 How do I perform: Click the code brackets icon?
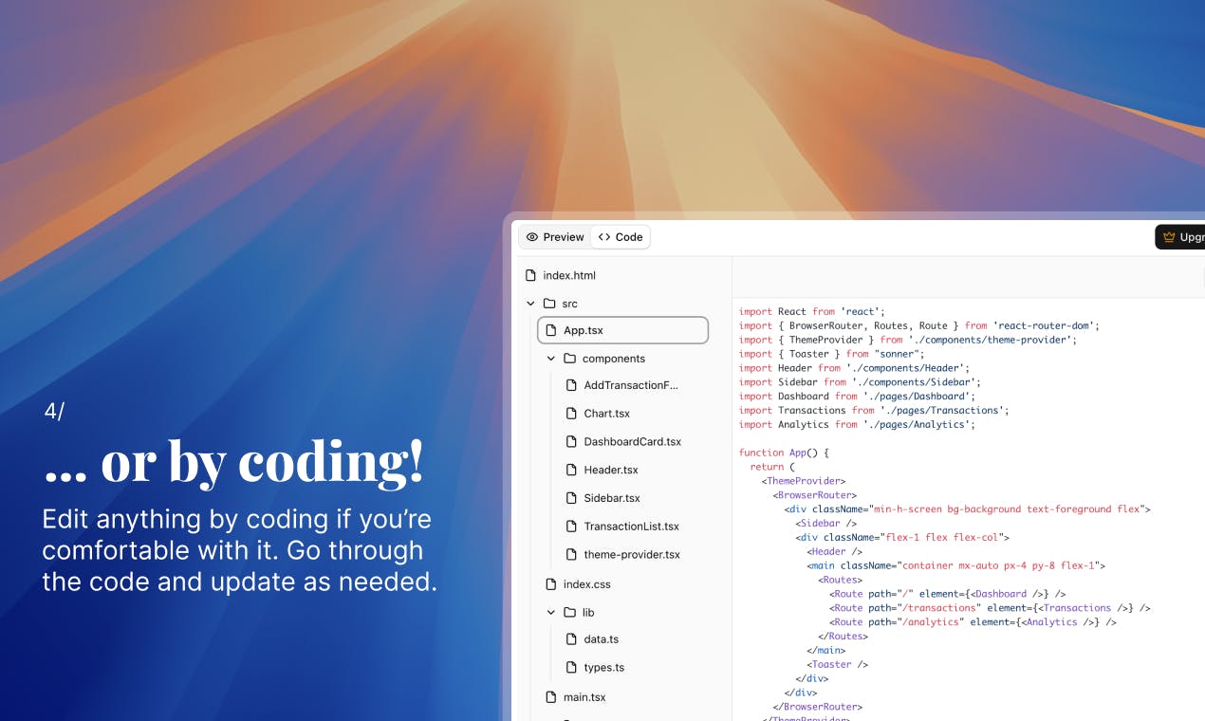[x=604, y=237]
